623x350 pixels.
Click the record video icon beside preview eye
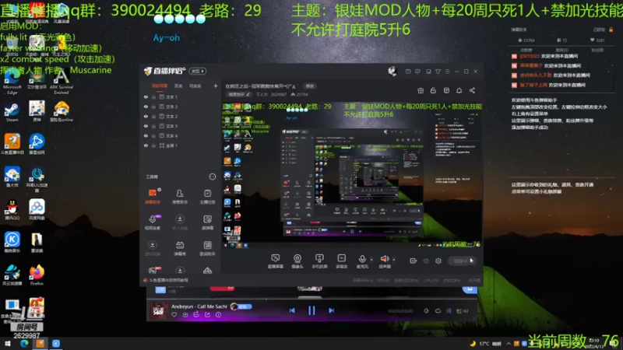pos(414,261)
